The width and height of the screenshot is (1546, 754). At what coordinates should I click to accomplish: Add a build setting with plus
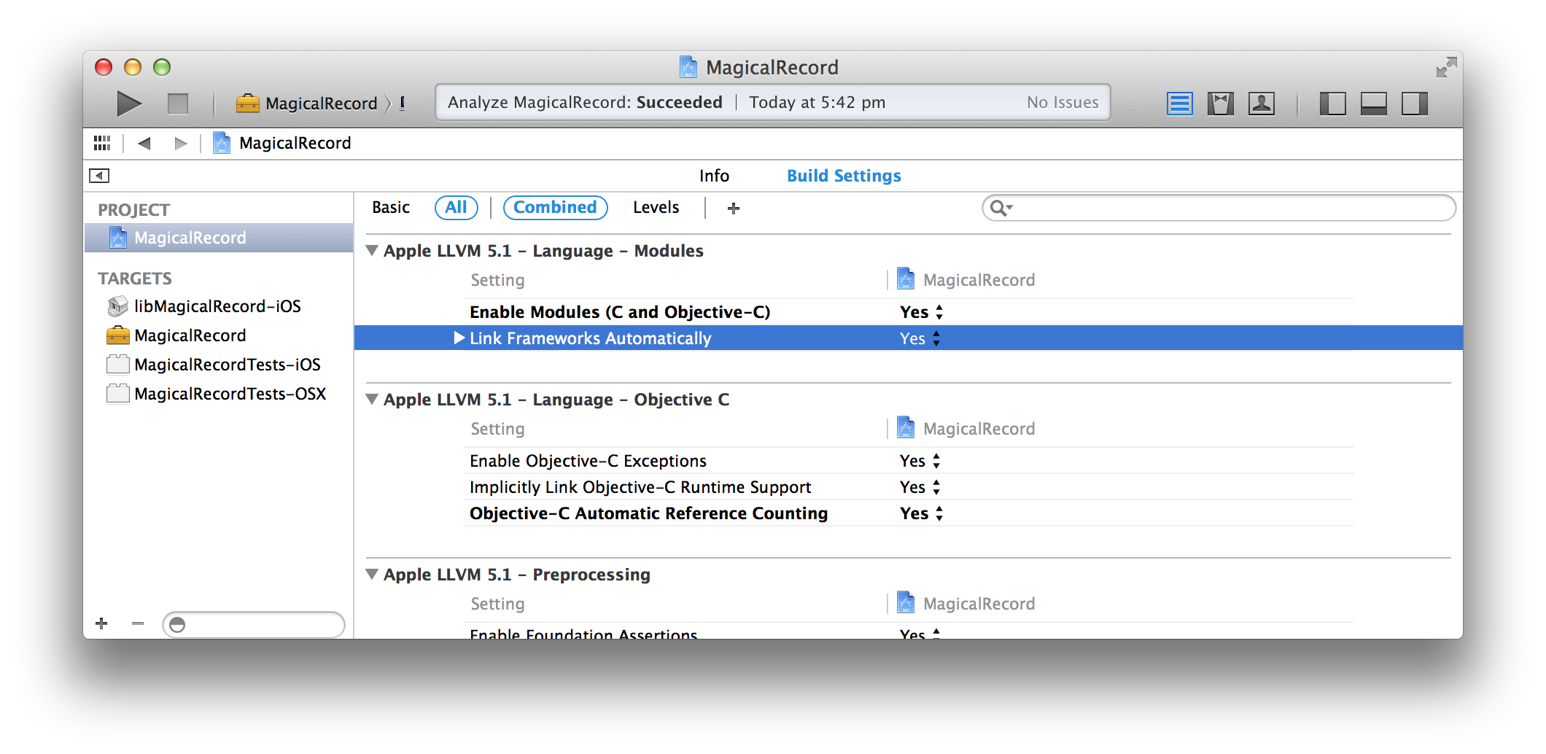coord(734,209)
